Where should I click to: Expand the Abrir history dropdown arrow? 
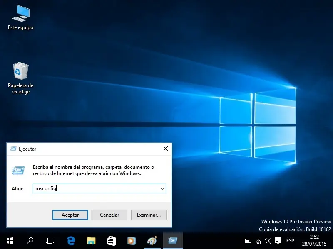162,189
